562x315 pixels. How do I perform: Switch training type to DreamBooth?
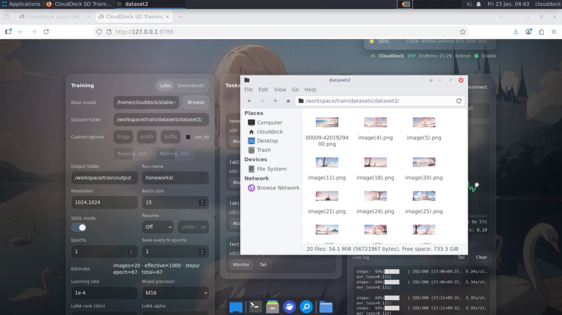[191, 86]
